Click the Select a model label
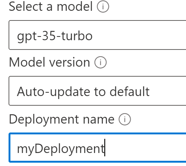This screenshot has width=186, height=166. click(51, 6)
